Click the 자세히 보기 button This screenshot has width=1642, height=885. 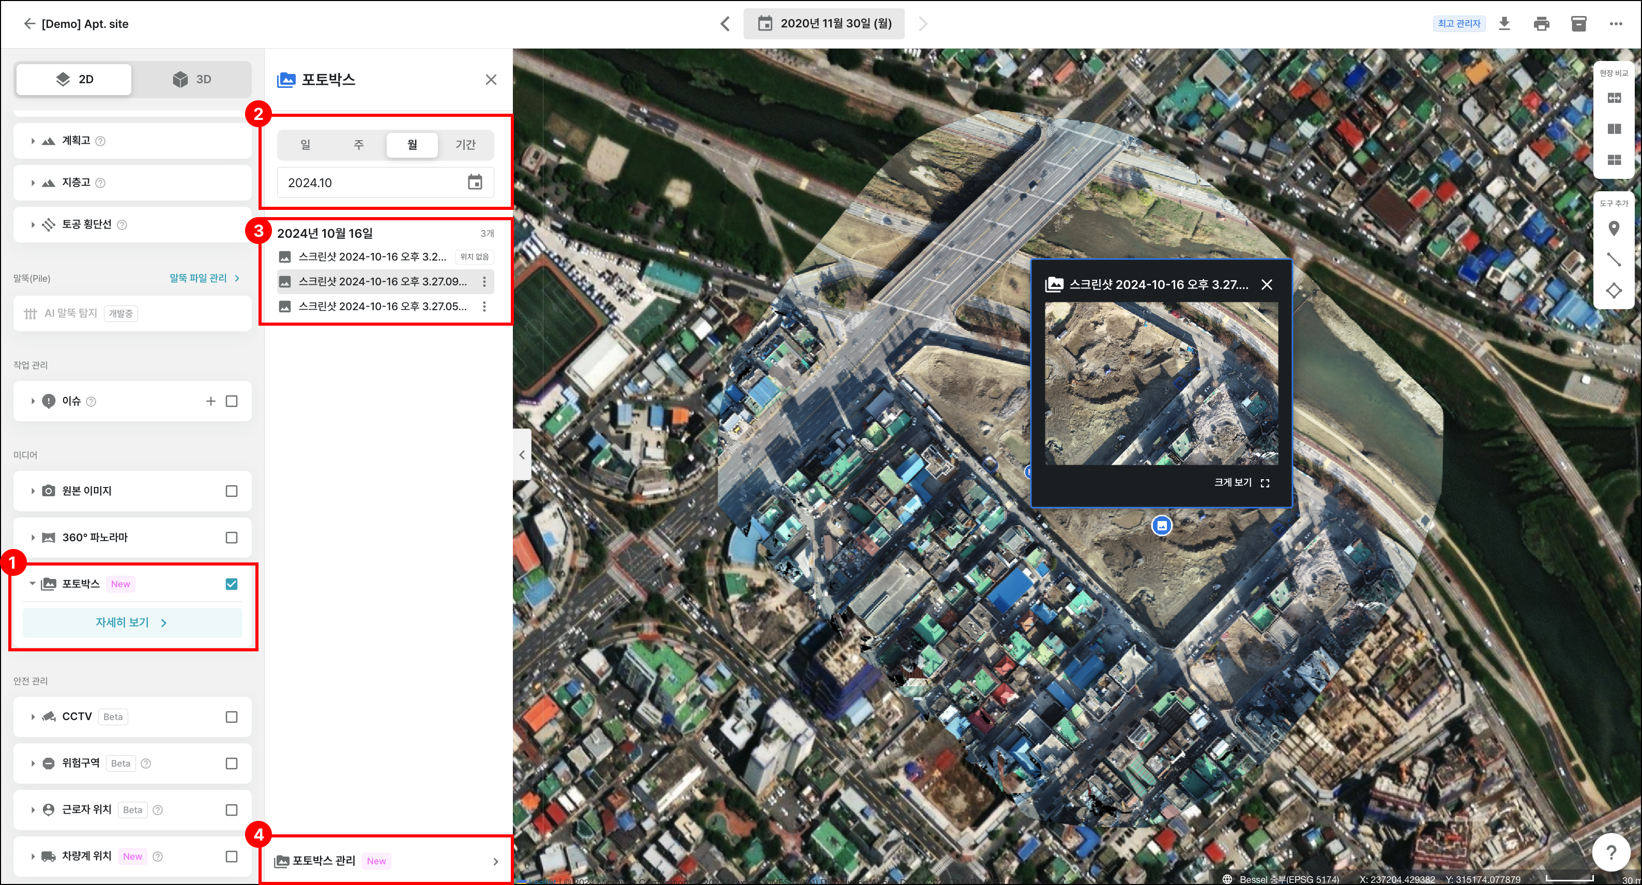click(132, 622)
